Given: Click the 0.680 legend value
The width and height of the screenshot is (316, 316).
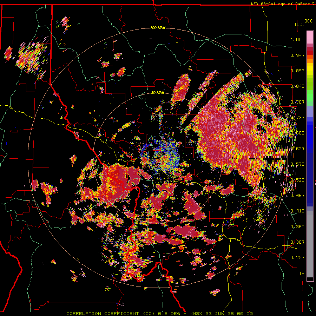Looking at the screenshot, I should [x=297, y=133].
